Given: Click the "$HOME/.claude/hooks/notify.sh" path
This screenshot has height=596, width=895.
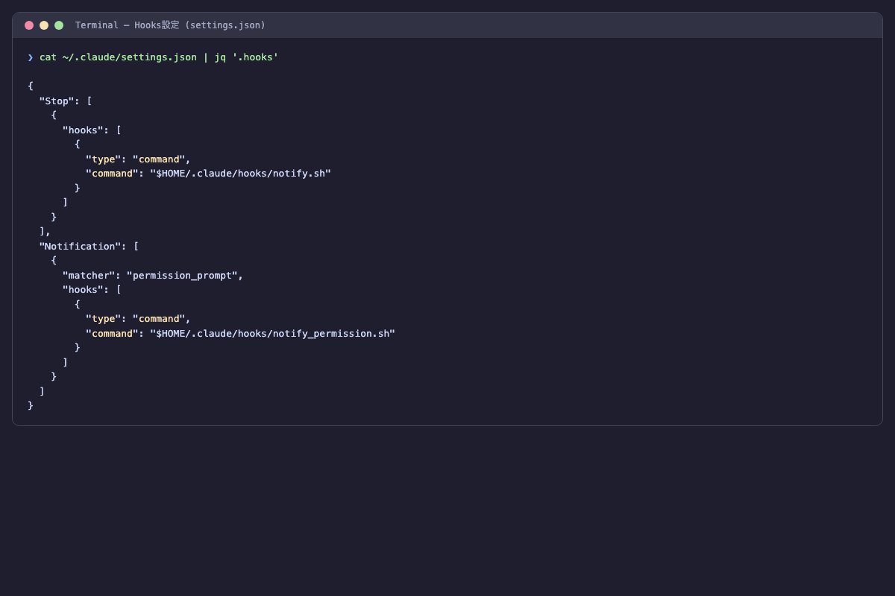Looking at the screenshot, I should (x=240, y=174).
